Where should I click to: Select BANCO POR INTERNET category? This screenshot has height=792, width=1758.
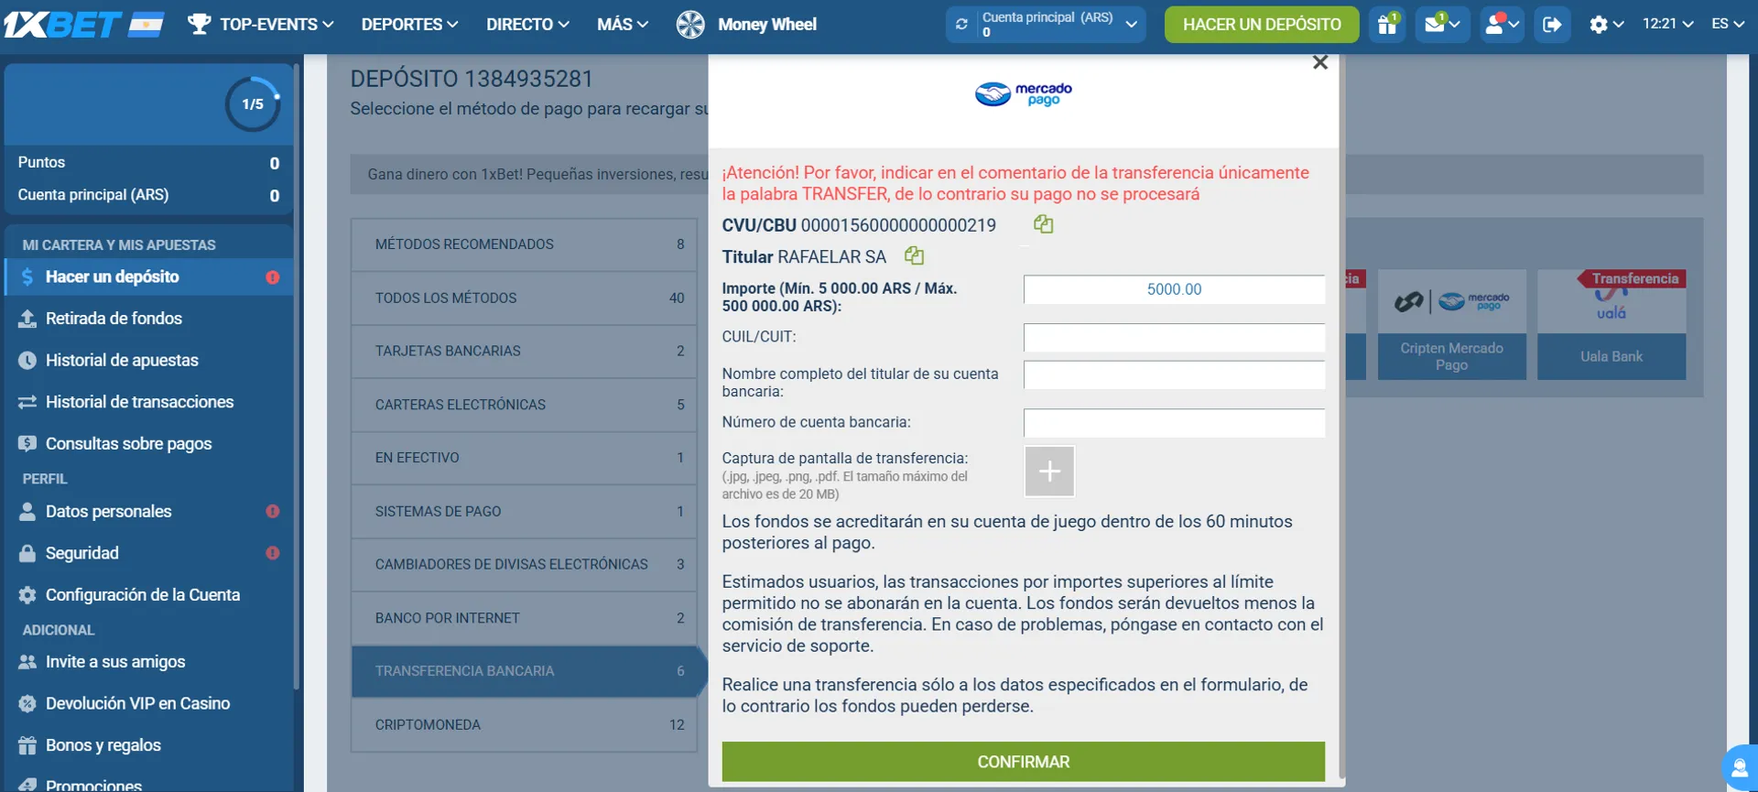click(x=524, y=618)
